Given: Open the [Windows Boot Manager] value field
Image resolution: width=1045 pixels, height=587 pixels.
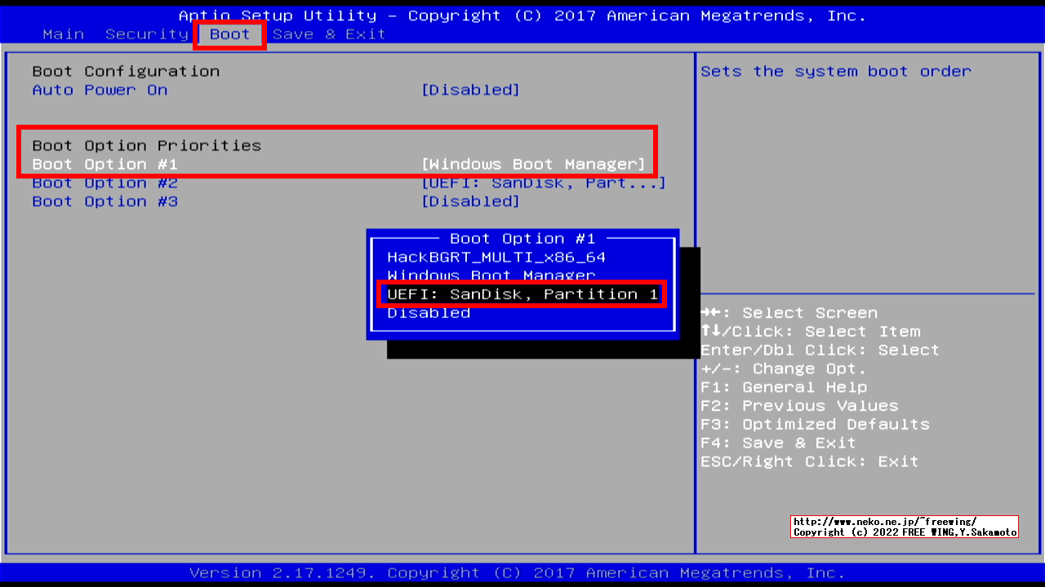Looking at the screenshot, I should tap(533, 165).
